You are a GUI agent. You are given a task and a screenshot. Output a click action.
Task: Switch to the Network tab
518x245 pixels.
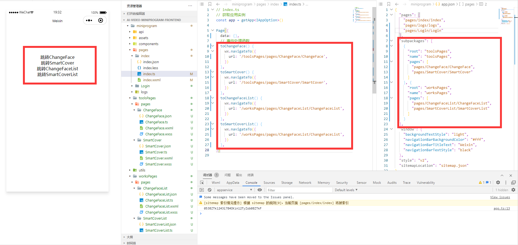tap(305, 183)
